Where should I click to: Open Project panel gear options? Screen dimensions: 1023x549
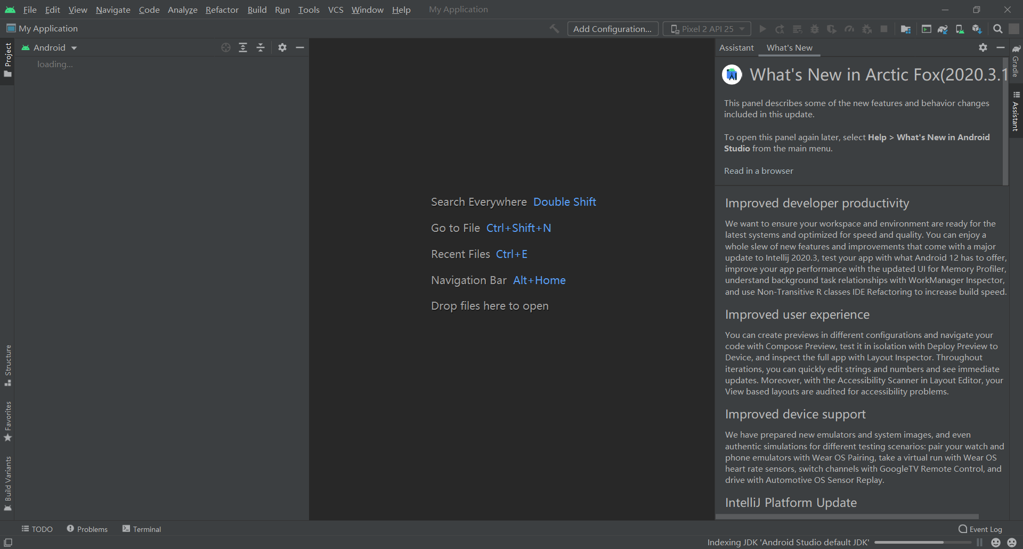tap(282, 47)
